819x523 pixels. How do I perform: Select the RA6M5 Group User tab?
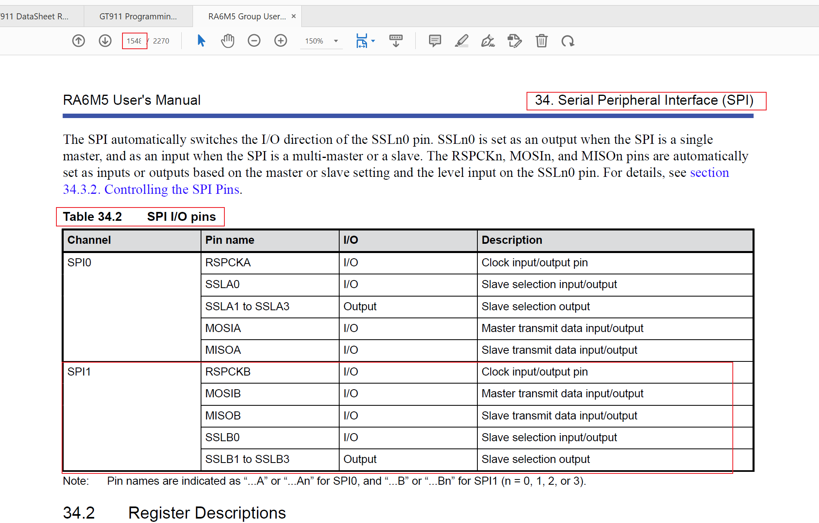click(247, 16)
